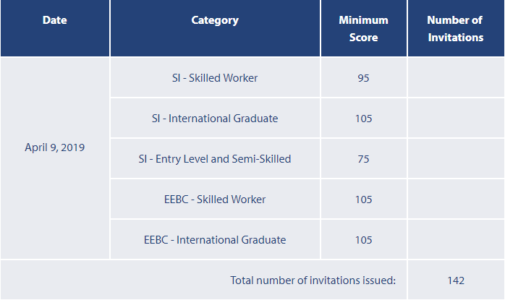Click the Date column header
The width and height of the screenshot is (505, 300).
pyautogui.click(x=55, y=20)
